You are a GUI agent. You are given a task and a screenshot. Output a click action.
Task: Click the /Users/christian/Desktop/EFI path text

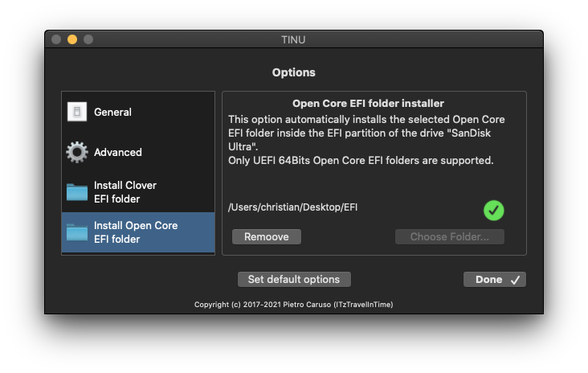(292, 207)
